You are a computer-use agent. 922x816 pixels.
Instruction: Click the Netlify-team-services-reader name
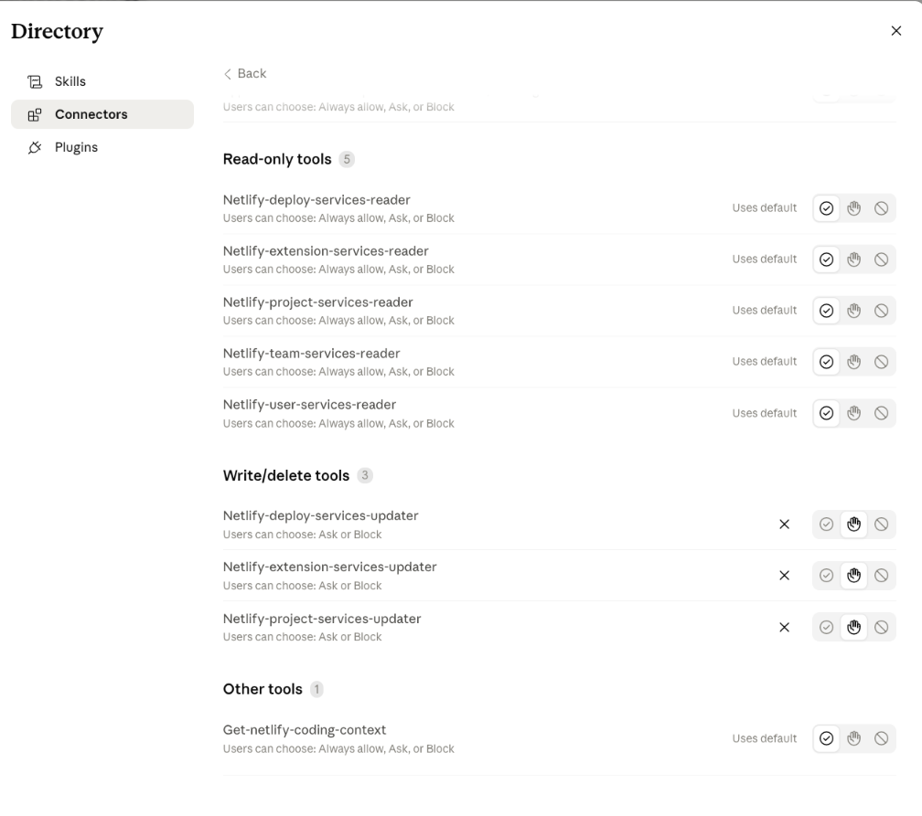point(311,353)
